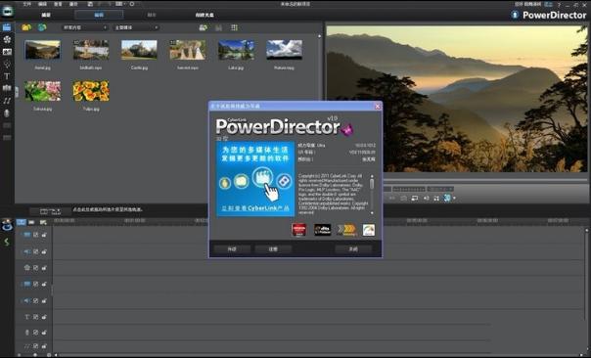Open the Title Room (T icon)
The image size is (591, 358).
(x=7, y=76)
